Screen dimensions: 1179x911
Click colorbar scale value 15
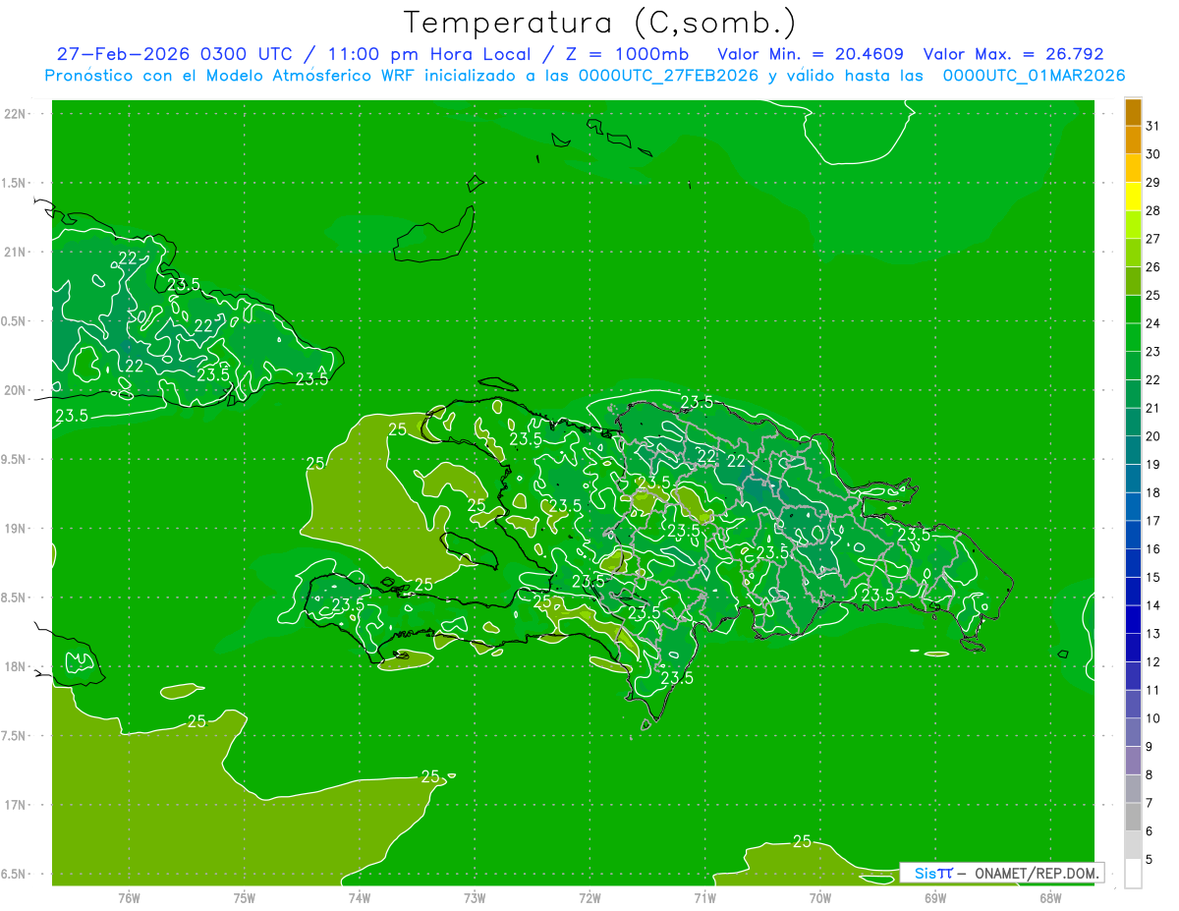(1153, 577)
